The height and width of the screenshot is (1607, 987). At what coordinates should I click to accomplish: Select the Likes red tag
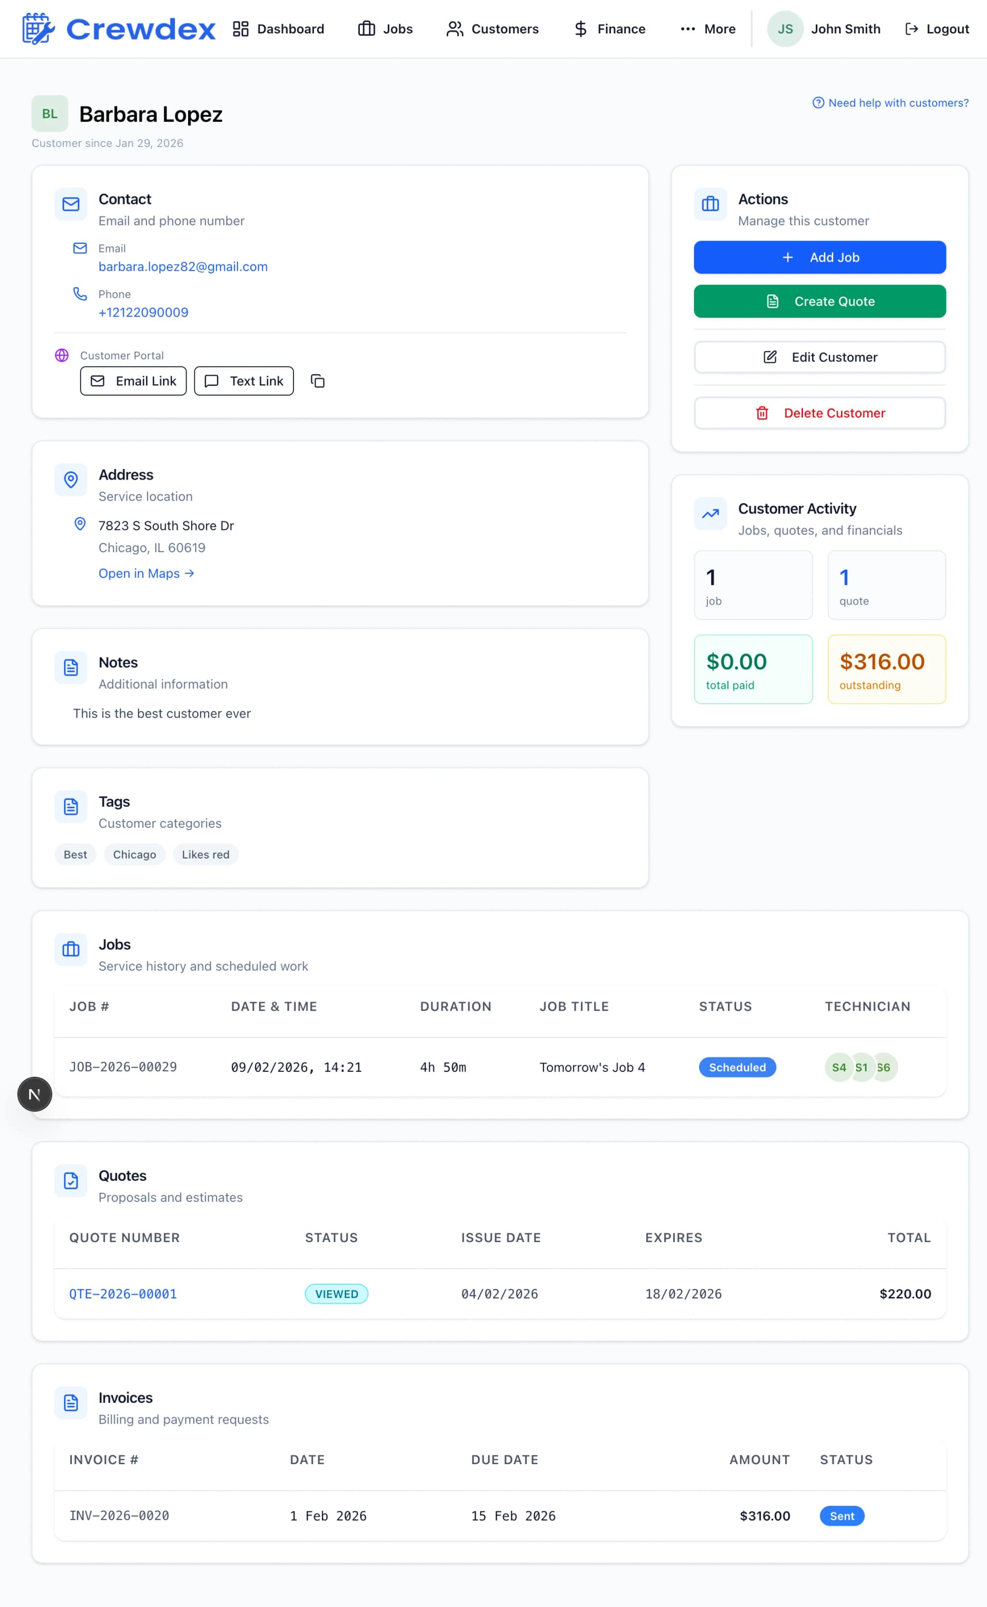[206, 854]
